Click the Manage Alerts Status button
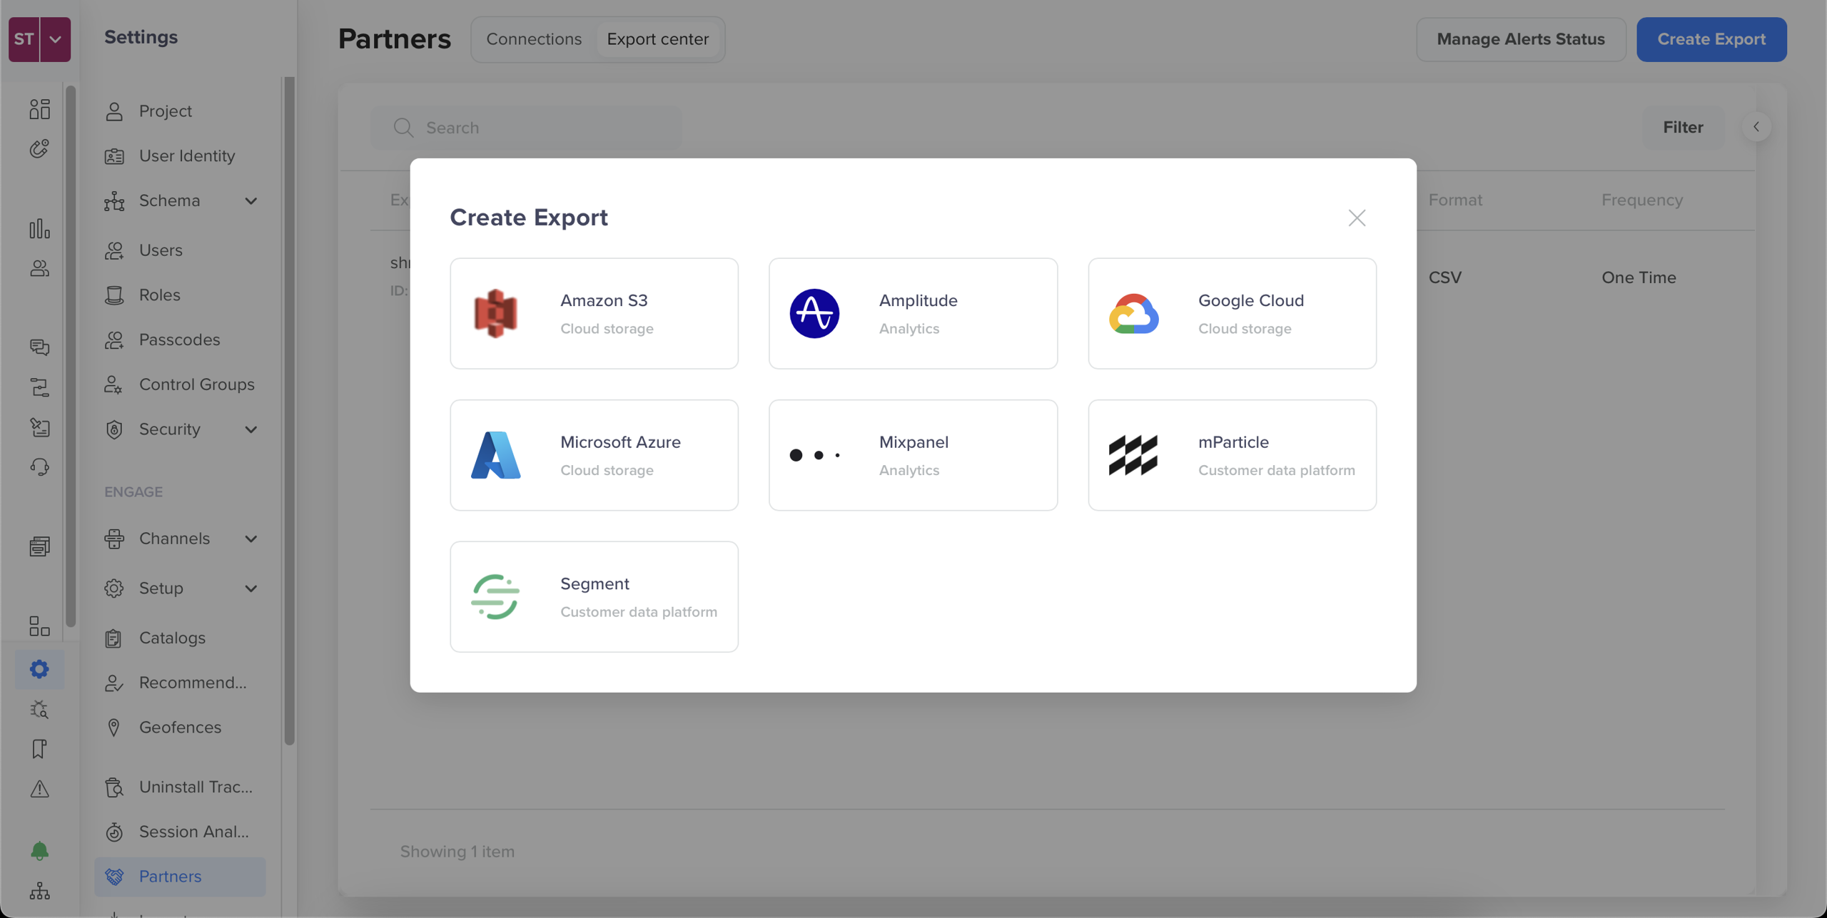 1520,39
